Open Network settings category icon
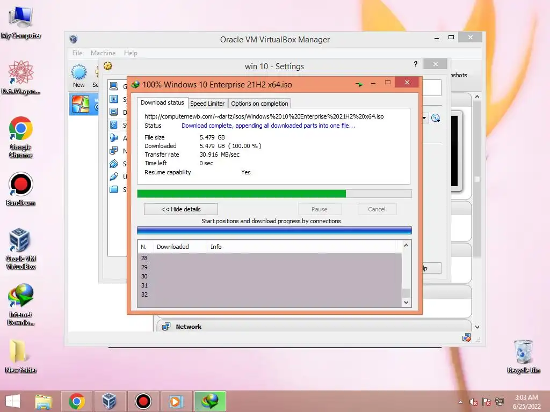Screen dimensions: 550x412 114,151
